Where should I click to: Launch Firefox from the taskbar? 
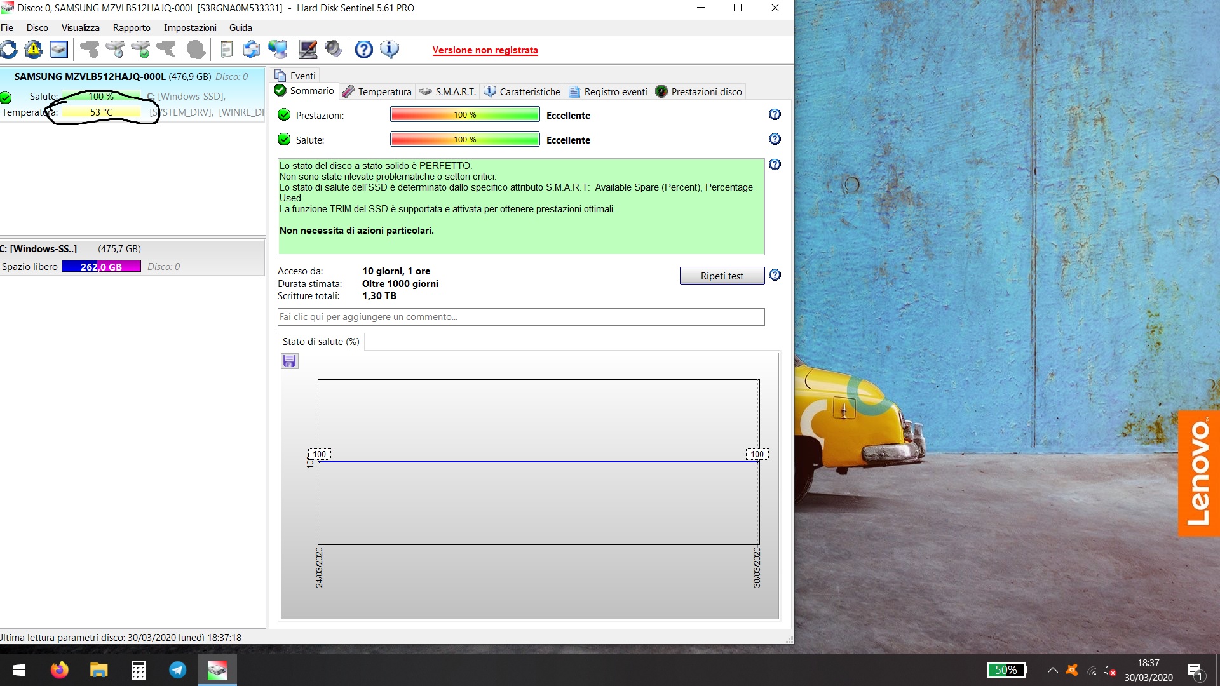60,670
